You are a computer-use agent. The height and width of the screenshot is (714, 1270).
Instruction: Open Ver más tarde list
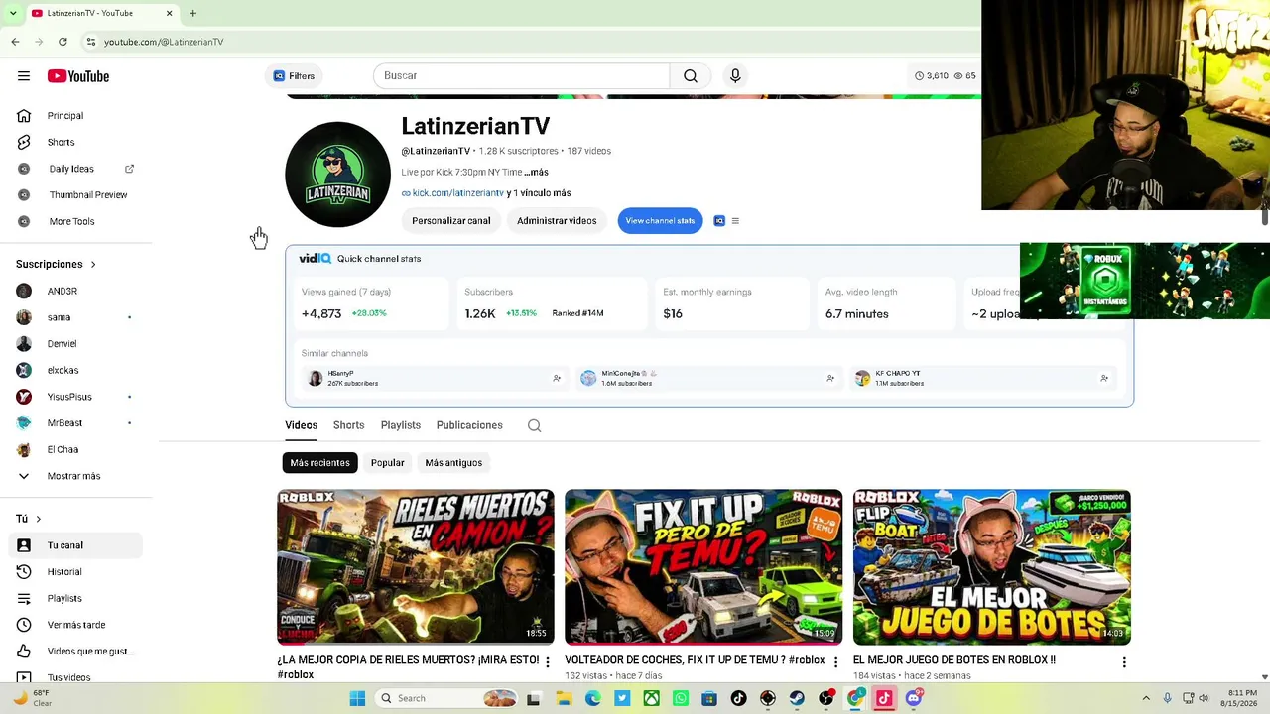click(75, 625)
